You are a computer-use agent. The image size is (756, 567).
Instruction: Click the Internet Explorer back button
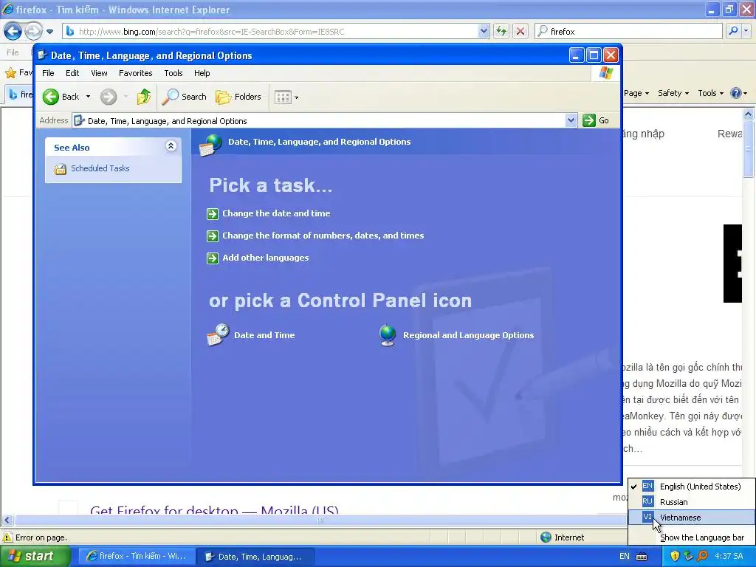[13, 31]
